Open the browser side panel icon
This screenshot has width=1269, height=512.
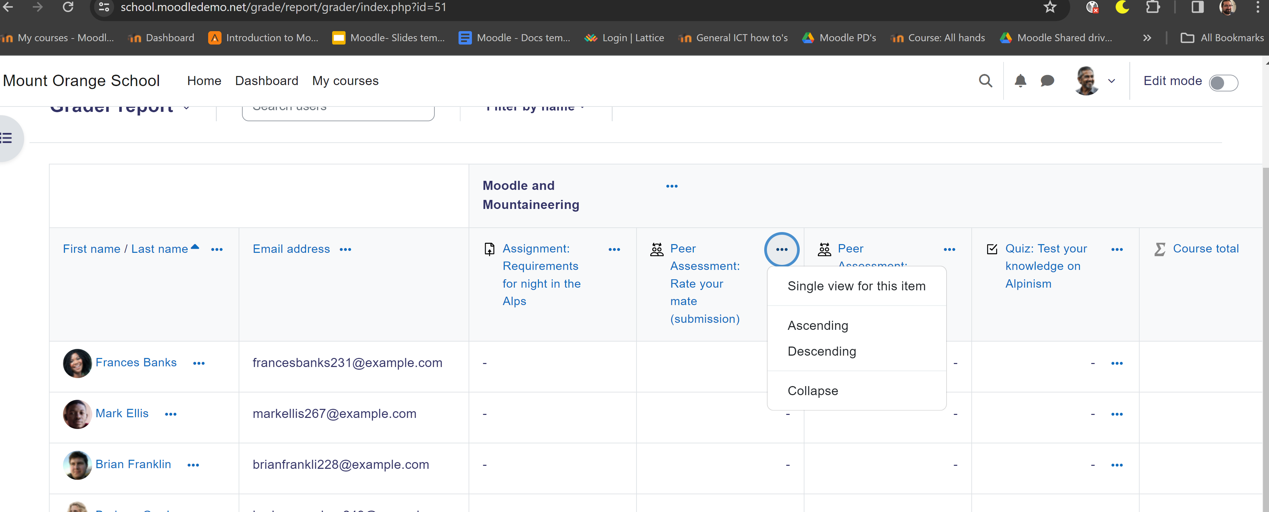[x=1198, y=7]
